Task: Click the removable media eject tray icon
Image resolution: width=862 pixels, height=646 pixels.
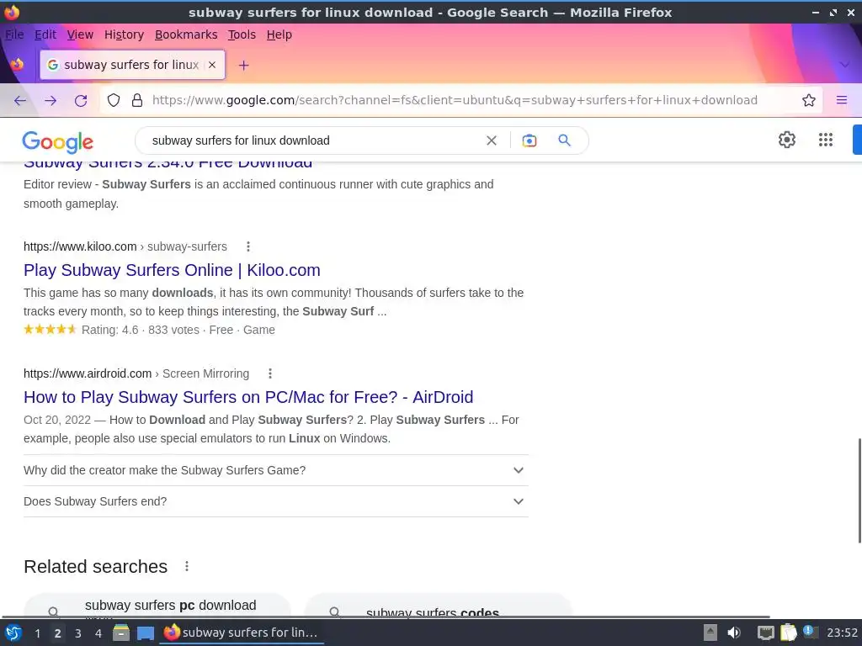Action: click(x=710, y=633)
